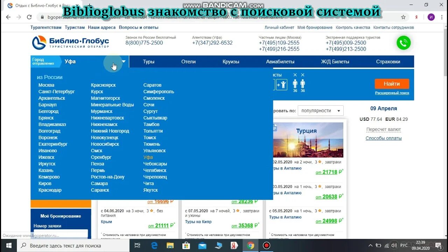The height and width of the screenshot is (252, 448).
Task: Click Туристам in top navigation
Action: pos(75,27)
